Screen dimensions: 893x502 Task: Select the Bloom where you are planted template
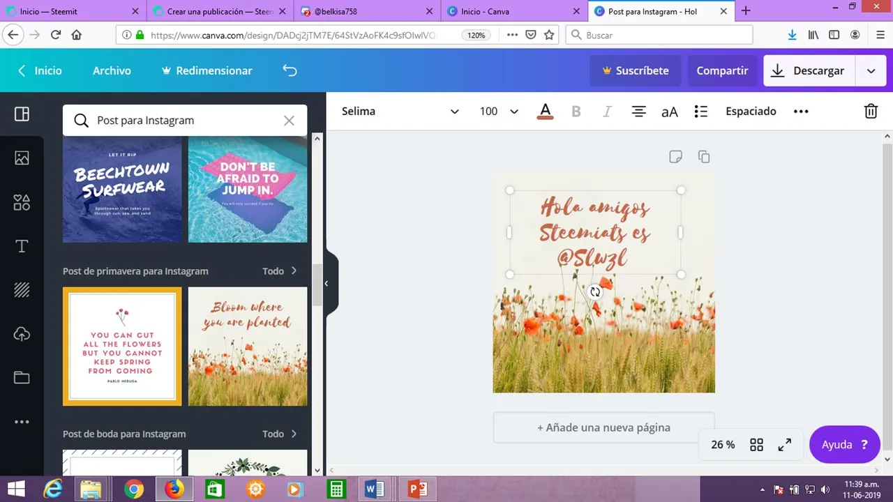click(x=248, y=347)
